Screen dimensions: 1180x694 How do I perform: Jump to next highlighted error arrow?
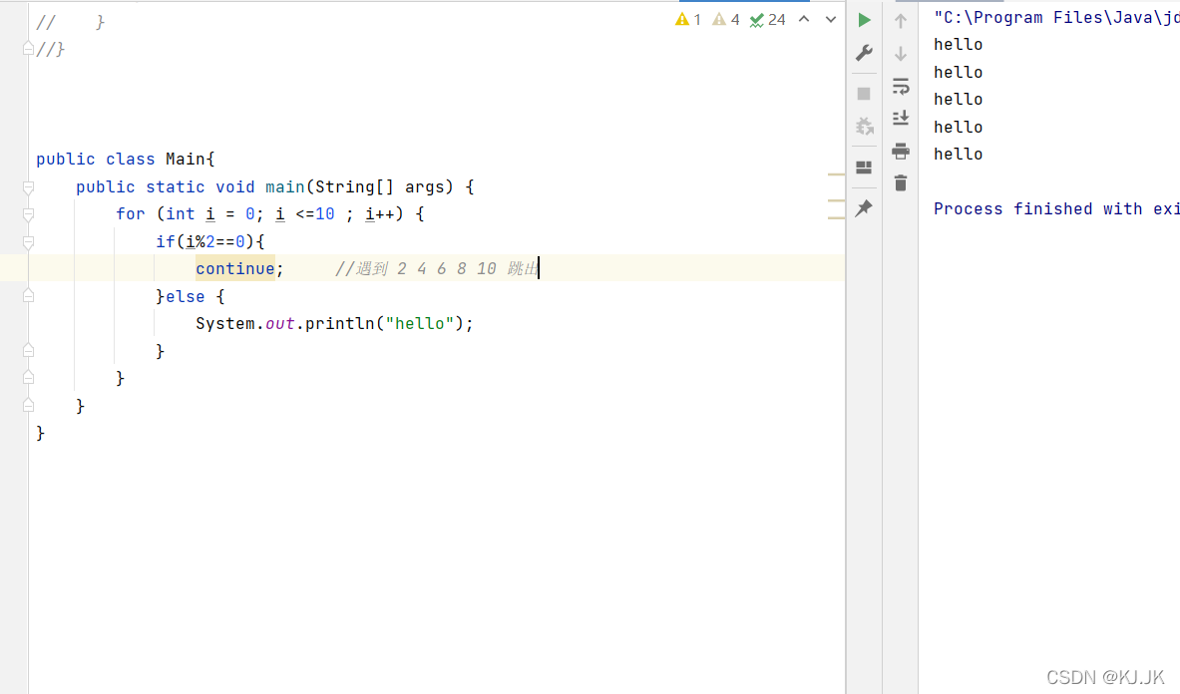point(831,20)
